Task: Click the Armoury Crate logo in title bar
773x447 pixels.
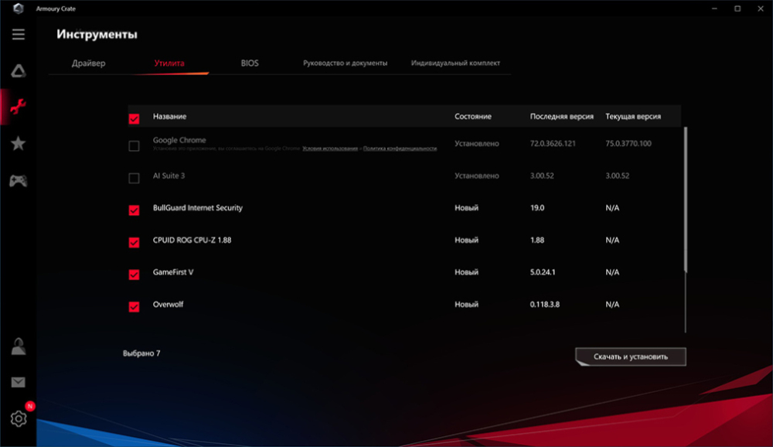Action: tap(19, 9)
